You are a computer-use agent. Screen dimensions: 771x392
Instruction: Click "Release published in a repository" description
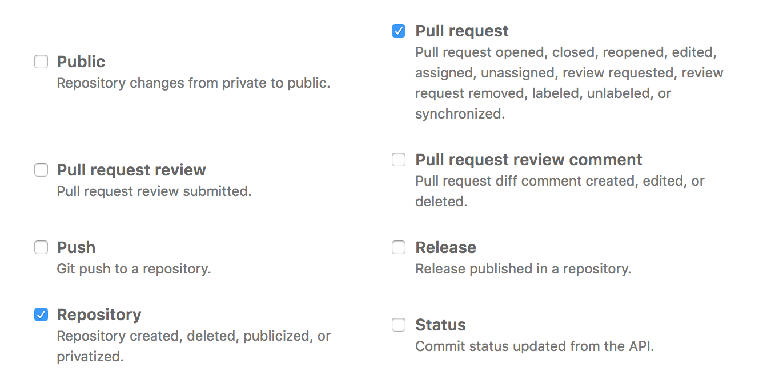pos(523,268)
